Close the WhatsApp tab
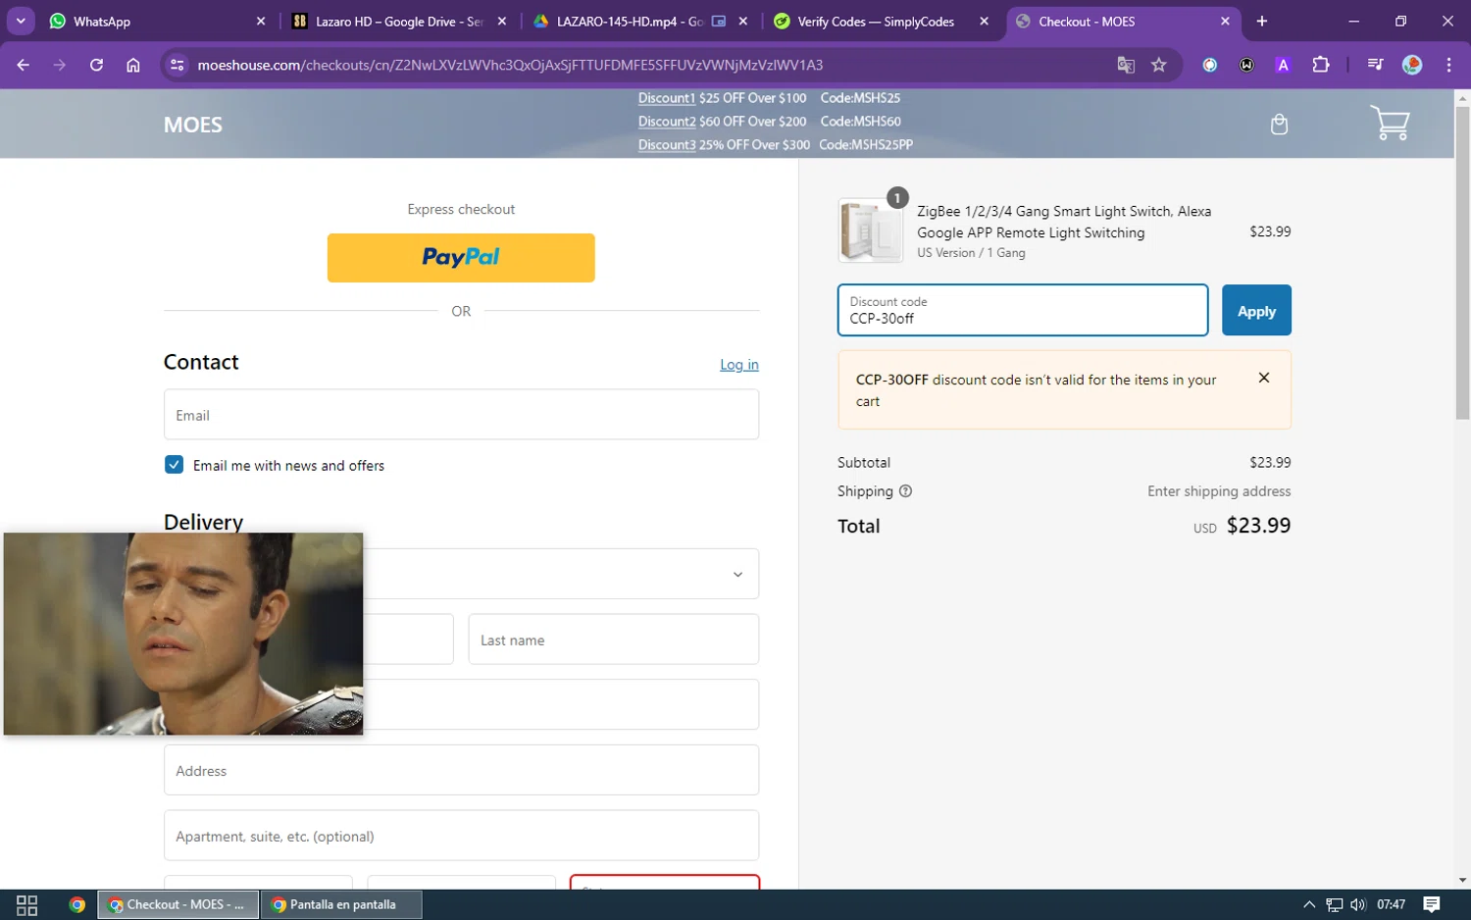Viewport: 1471px width, 920px height. pyautogui.click(x=261, y=21)
